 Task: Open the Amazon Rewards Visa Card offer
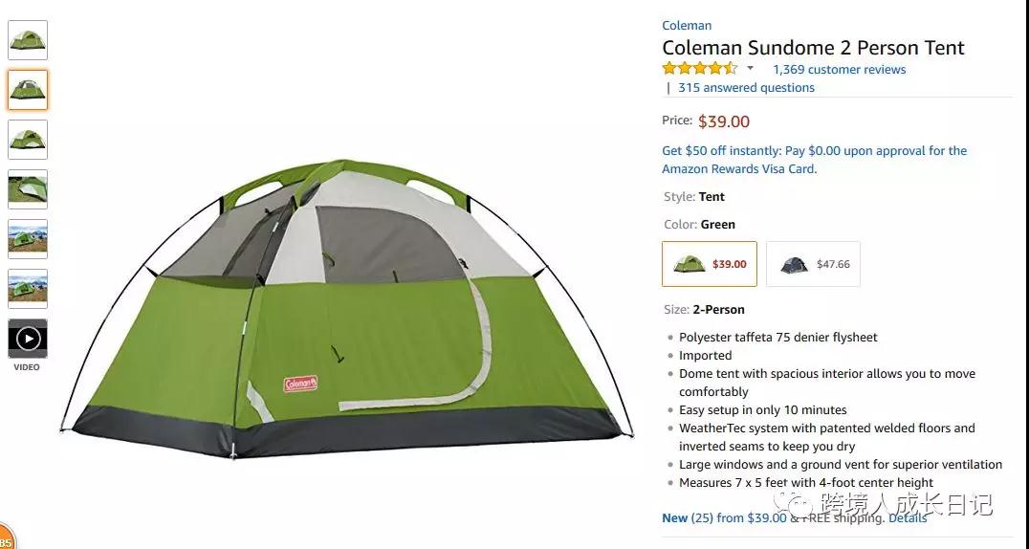tap(814, 160)
